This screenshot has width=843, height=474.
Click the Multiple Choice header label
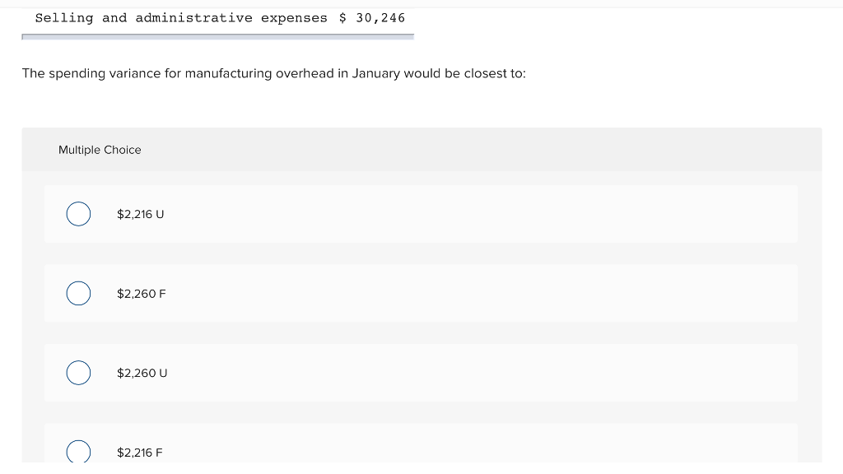(x=100, y=150)
